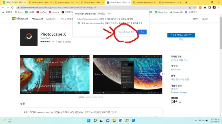The width and height of the screenshot is (222, 124).
Task: Open the pinterest bookmark
Action: click(54, 12)
